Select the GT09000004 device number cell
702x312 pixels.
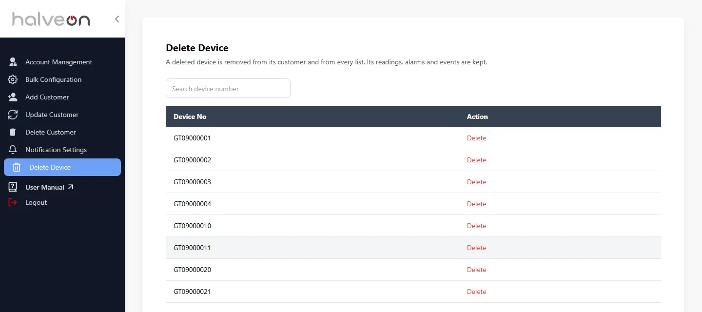tap(192, 204)
